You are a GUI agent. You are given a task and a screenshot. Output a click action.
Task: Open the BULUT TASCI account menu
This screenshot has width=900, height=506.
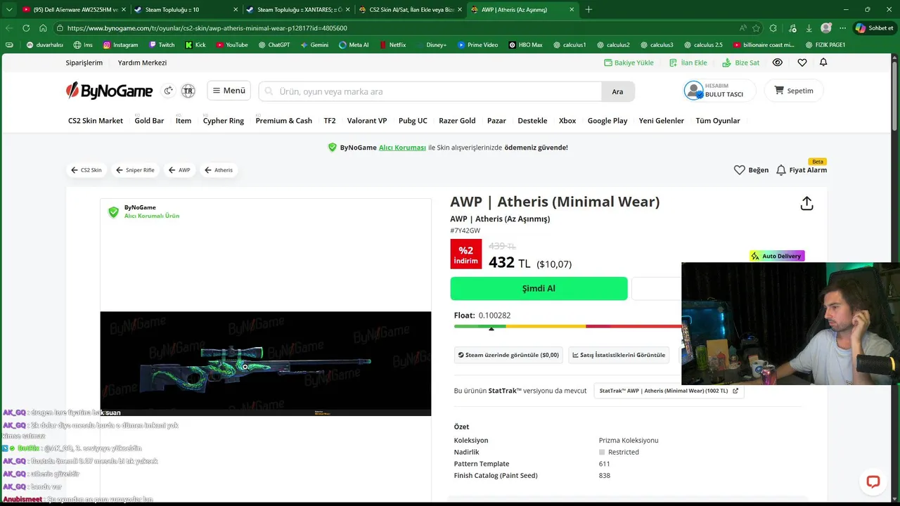click(719, 91)
